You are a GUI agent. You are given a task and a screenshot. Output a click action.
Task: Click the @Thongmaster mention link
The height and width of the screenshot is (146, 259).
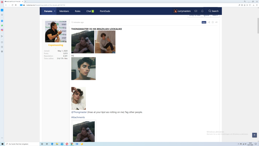point(79,112)
